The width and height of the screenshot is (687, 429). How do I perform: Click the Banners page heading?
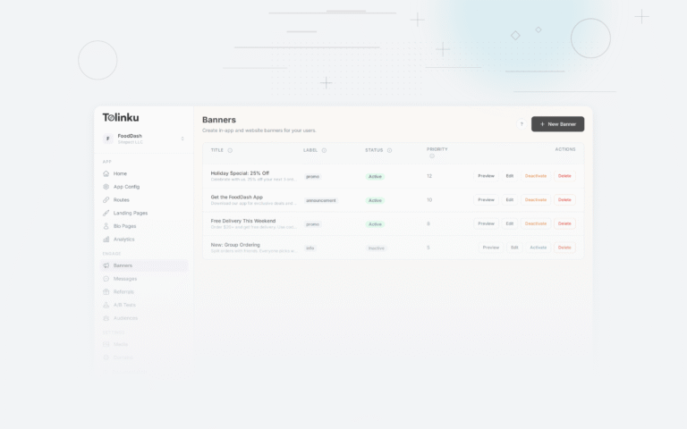pyautogui.click(x=219, y=120)
